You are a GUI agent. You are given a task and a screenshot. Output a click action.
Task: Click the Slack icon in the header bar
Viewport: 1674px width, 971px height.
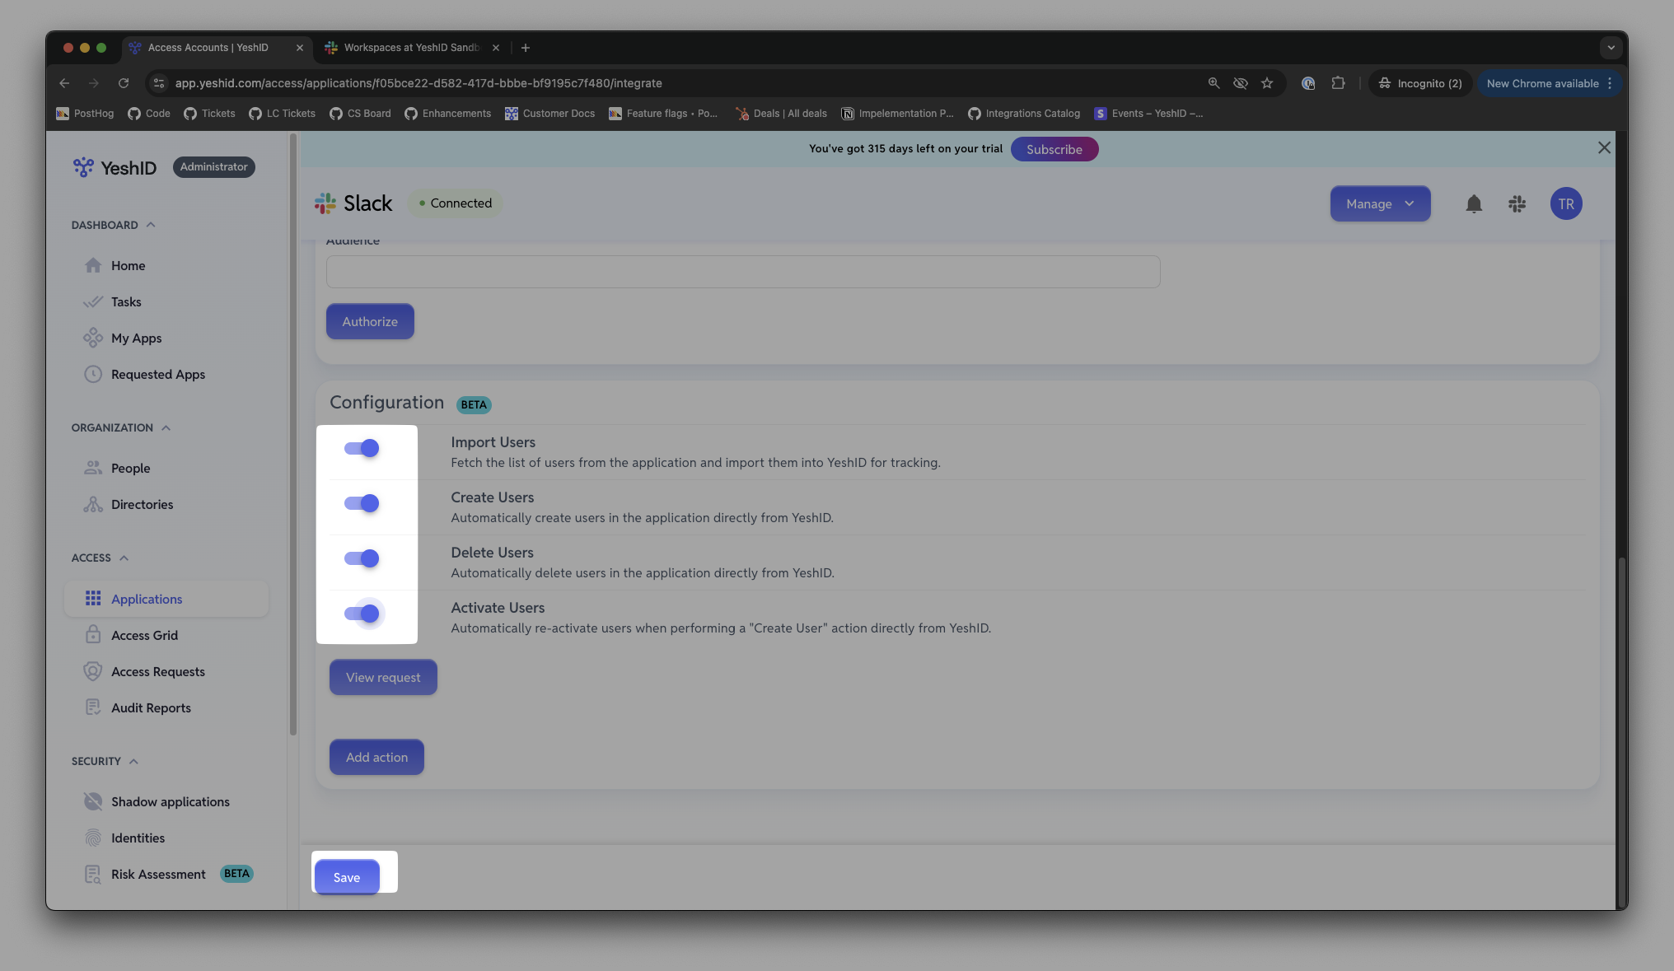point(1517,203)
